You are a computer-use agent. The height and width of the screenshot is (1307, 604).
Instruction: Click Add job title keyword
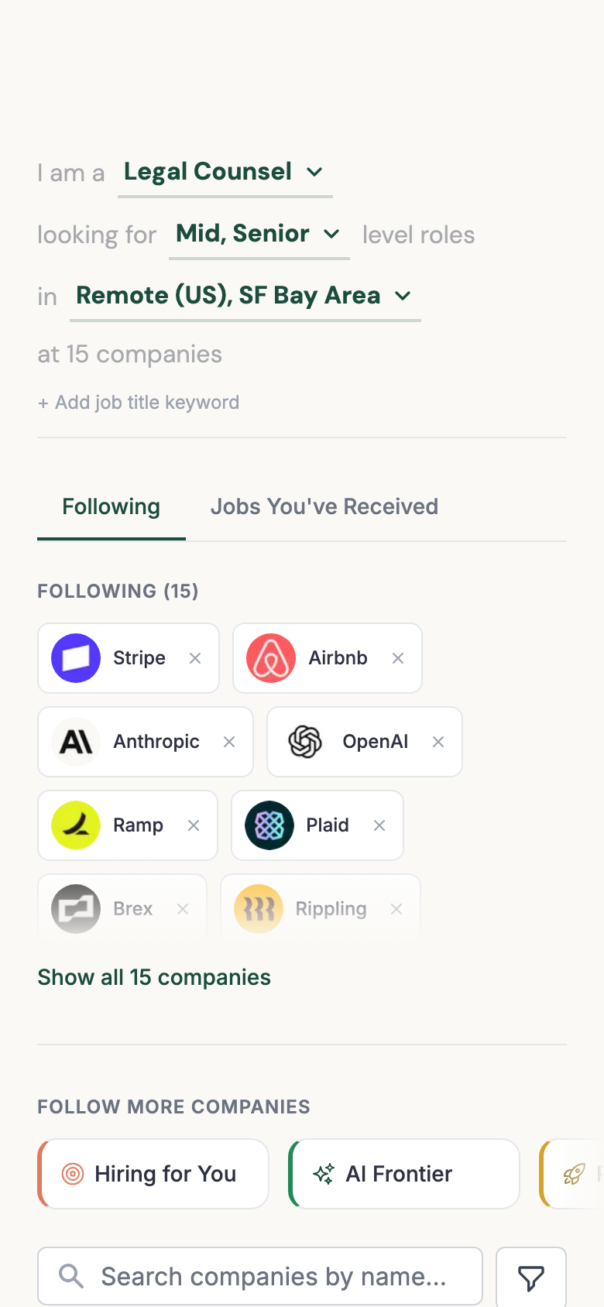pos(138,402)
